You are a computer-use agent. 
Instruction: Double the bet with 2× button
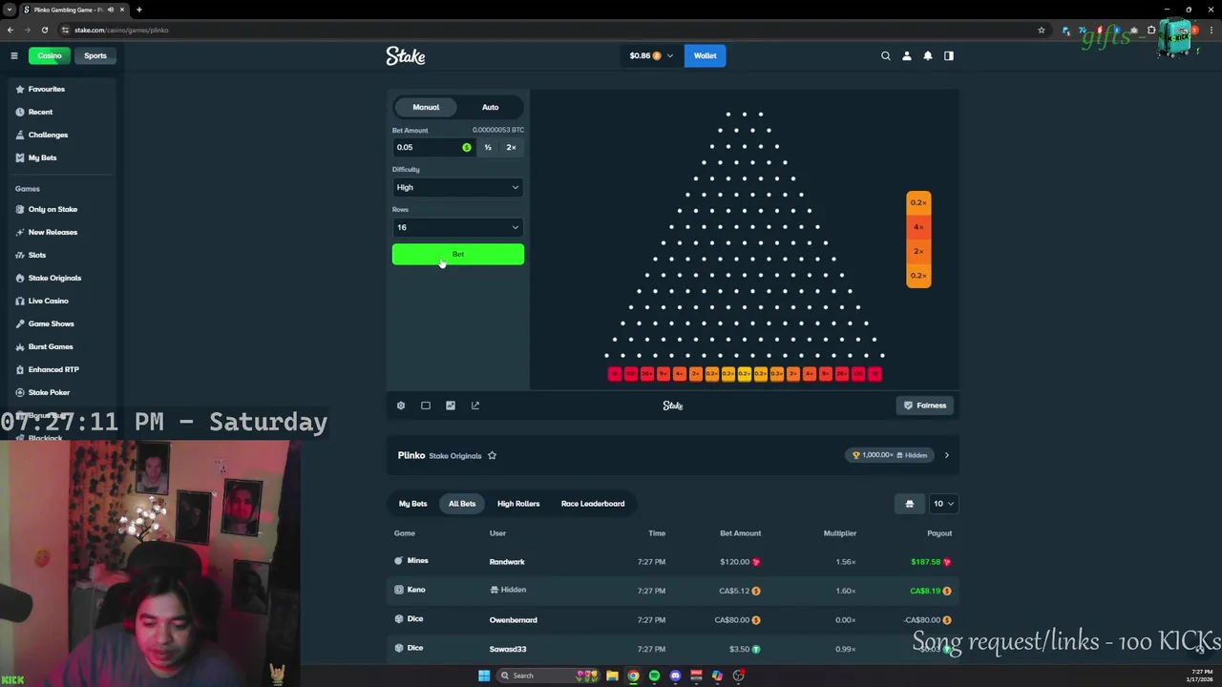[511, 147]
